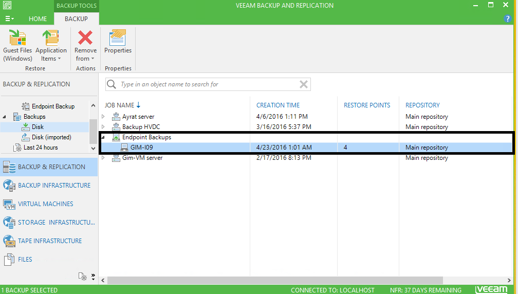Click the red Remove from icon
Viewport: 518px width, 294px height.
(85, 38)
